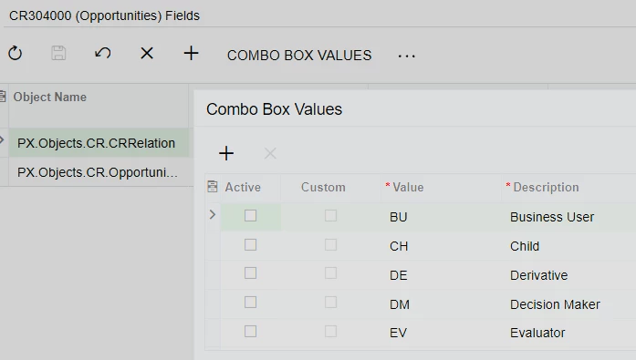Select the BU value cell
This screenshot has height=360, width=636.
[x=442, y=217]
